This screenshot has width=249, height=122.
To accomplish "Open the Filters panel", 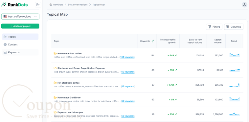I will 214,27.
